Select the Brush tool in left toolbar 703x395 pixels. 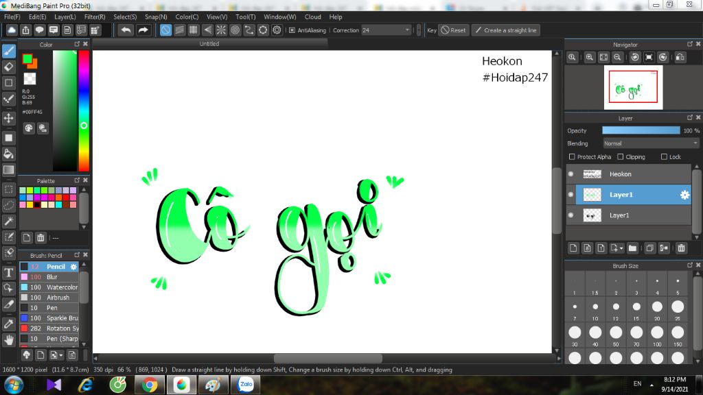[8, 51]
